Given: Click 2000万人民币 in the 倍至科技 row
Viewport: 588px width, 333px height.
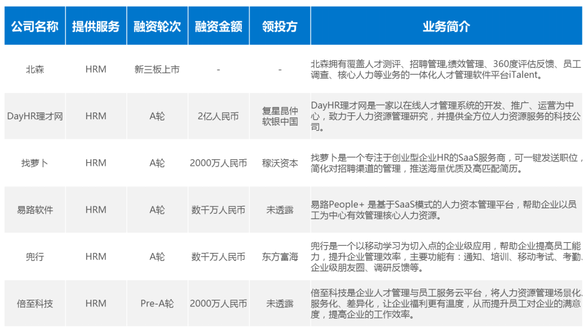Looking at the screenshot, I should coord(218,304).
